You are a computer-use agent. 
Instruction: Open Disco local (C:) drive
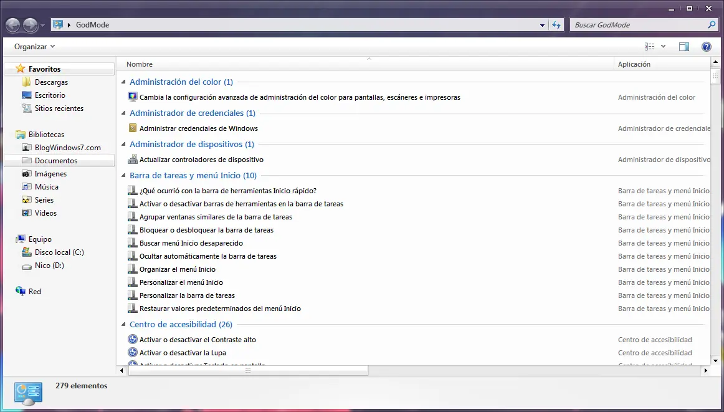[59, 252]
